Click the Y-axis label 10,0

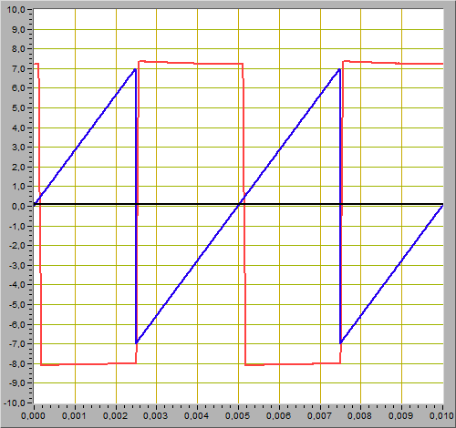point(16,10)
